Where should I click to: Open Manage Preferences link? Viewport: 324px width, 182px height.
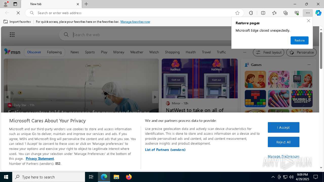[283, 156]
